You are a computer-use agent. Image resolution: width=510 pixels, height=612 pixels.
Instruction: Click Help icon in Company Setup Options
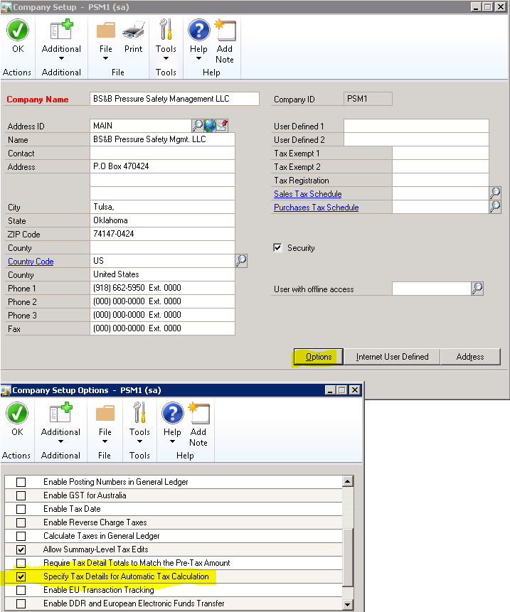pos(173,414)
